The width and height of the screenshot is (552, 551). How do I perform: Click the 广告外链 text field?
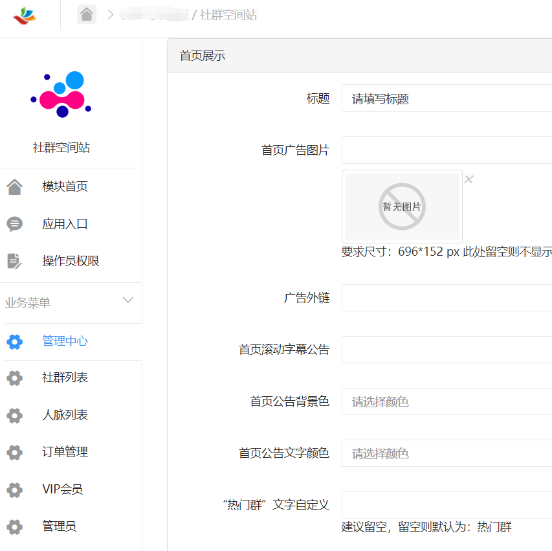click(x=447, y=298)
